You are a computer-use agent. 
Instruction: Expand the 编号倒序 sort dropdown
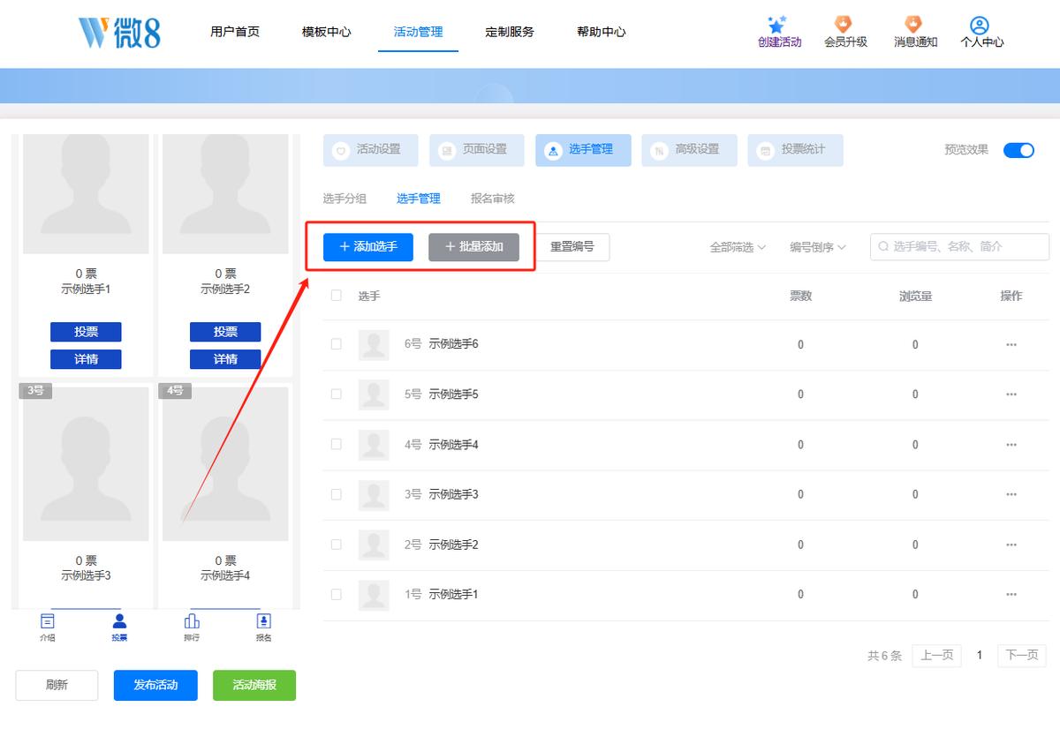(818, 248)
